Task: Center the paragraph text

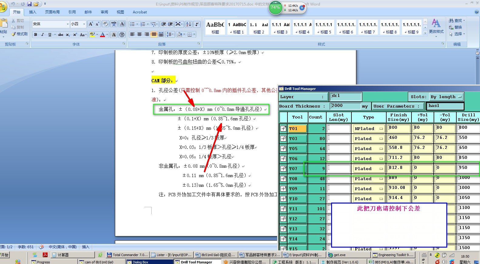Action: (139, 34)
